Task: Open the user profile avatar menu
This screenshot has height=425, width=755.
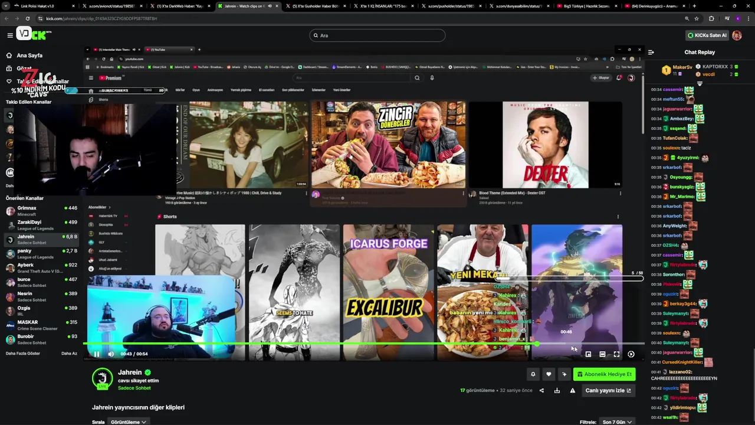Action: (737, 35)
